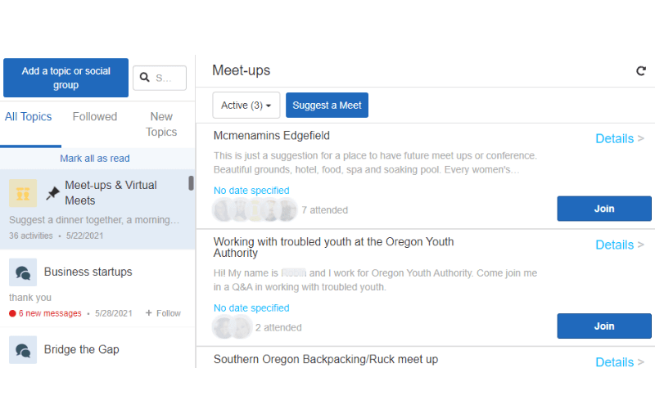Expand Details for Mcmenamins Edgefield
Viewport: 655px width, 409px height.
[x=620, y=138]
